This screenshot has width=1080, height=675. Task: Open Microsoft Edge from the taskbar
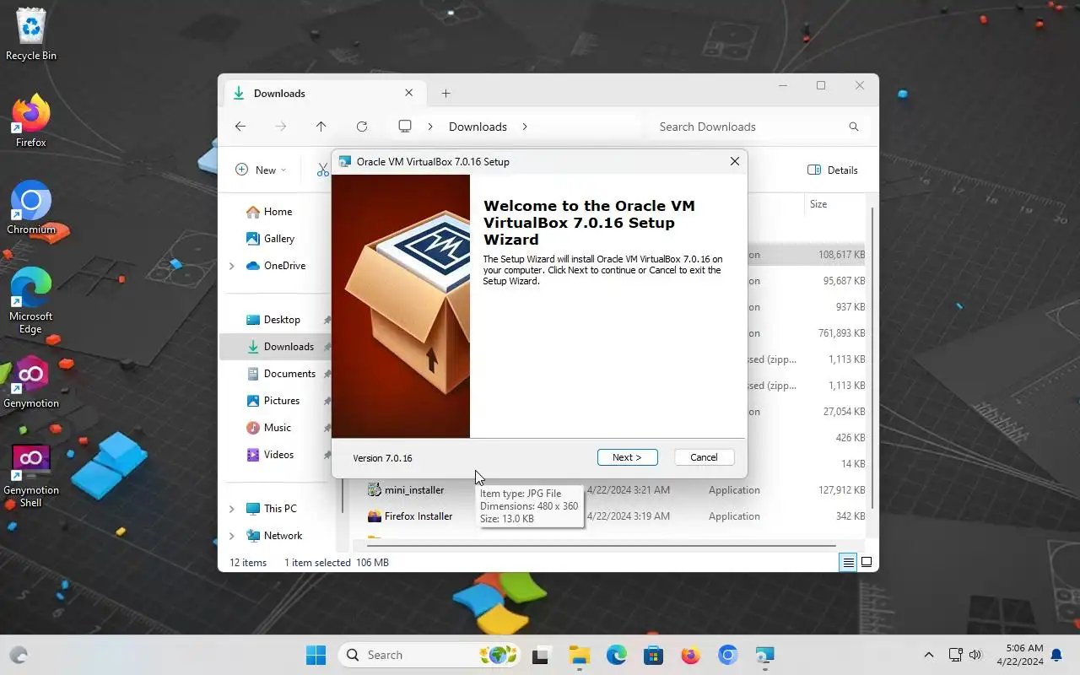616,655
